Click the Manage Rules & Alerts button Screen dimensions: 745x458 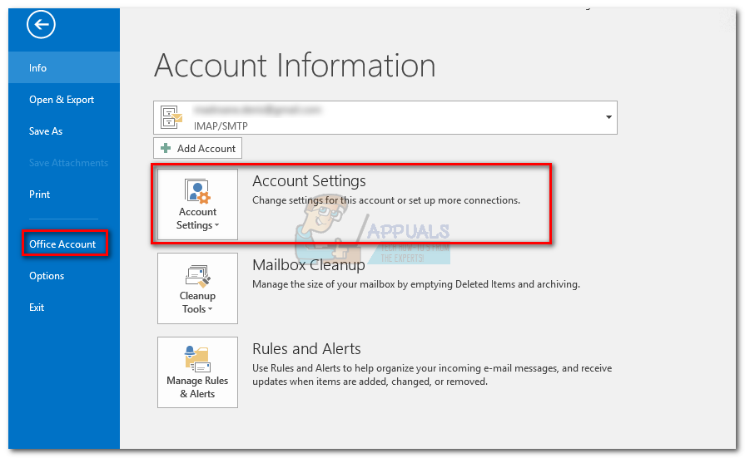tap(197, 372)
